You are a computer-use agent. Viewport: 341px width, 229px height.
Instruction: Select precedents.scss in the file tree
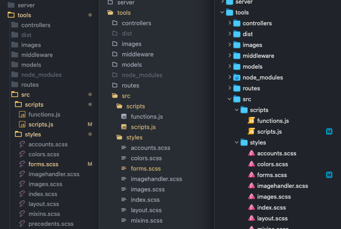[x=51, y=224]
